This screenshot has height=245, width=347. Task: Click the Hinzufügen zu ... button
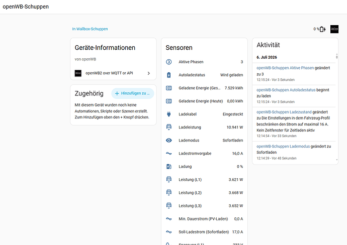[x=133, y=93]
